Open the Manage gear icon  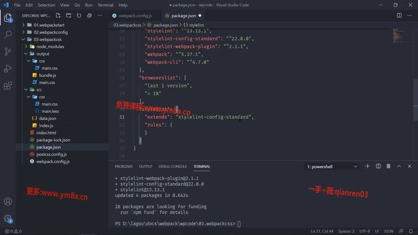(8, 219)
